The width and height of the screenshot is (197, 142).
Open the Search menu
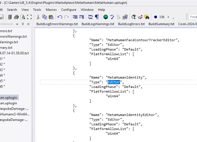click(12, 10)
